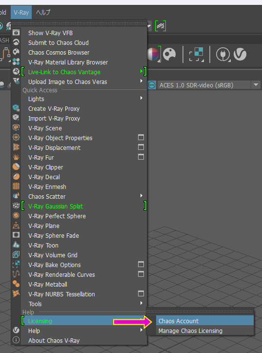
Task: Click the Material Library Browser row icon
Action: pyautogui.click(x=16, y=62)
